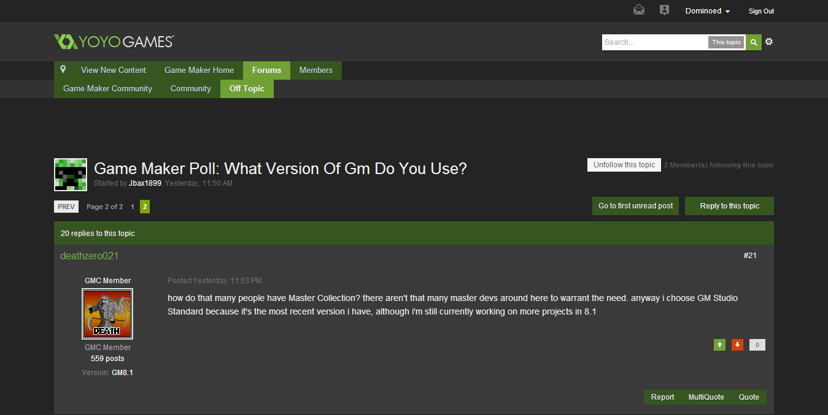Viewport: 828px width, 415px height.
Task: Click the Unfollow this topic button
Action: [624, 165]
